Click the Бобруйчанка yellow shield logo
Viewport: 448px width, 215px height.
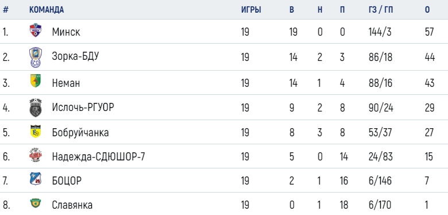(x=36, y=131)
